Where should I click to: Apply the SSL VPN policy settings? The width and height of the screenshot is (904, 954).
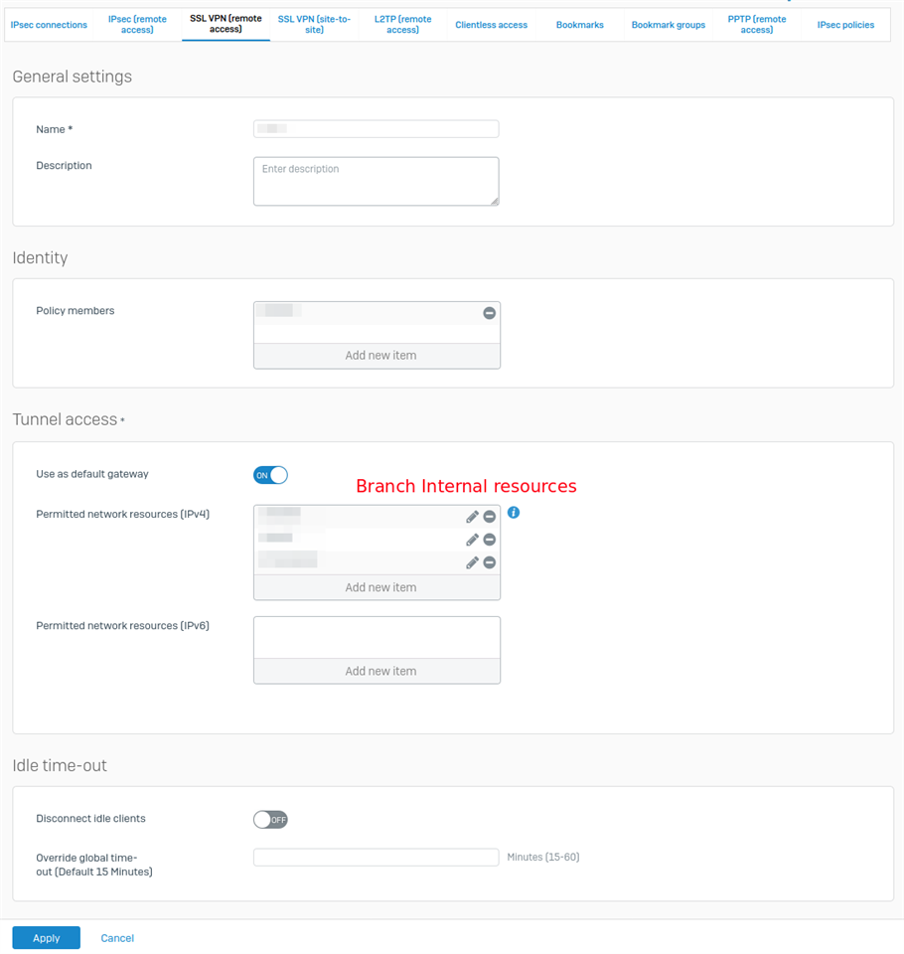(x=47, y=937)
